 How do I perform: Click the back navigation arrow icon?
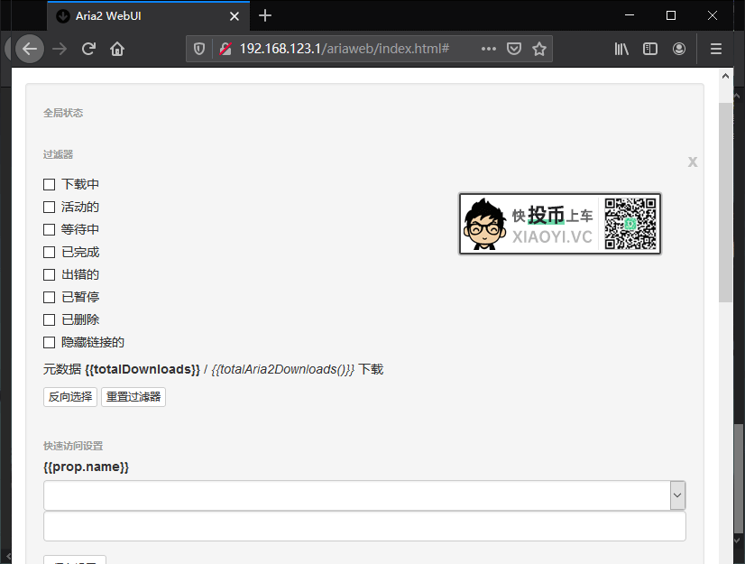coord(30,48)
